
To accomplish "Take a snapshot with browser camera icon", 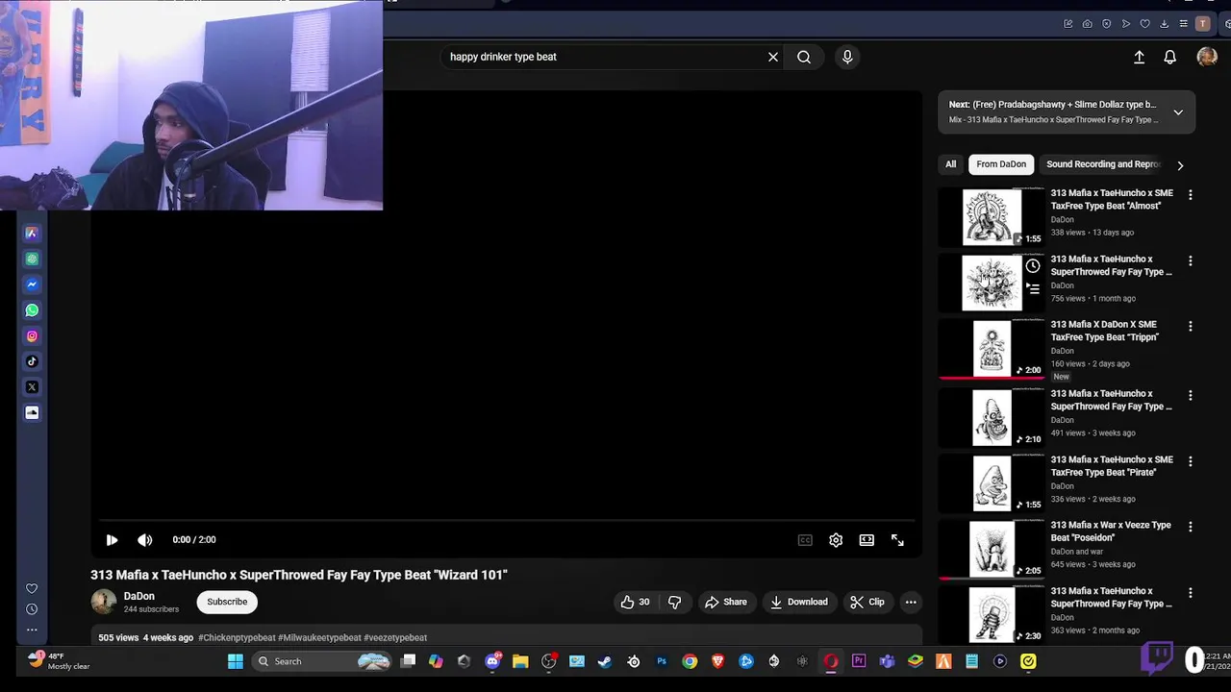I will (x=1087, y=24).
